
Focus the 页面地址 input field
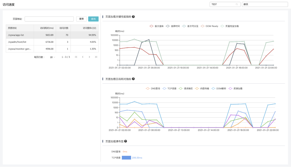click(49, 19)
